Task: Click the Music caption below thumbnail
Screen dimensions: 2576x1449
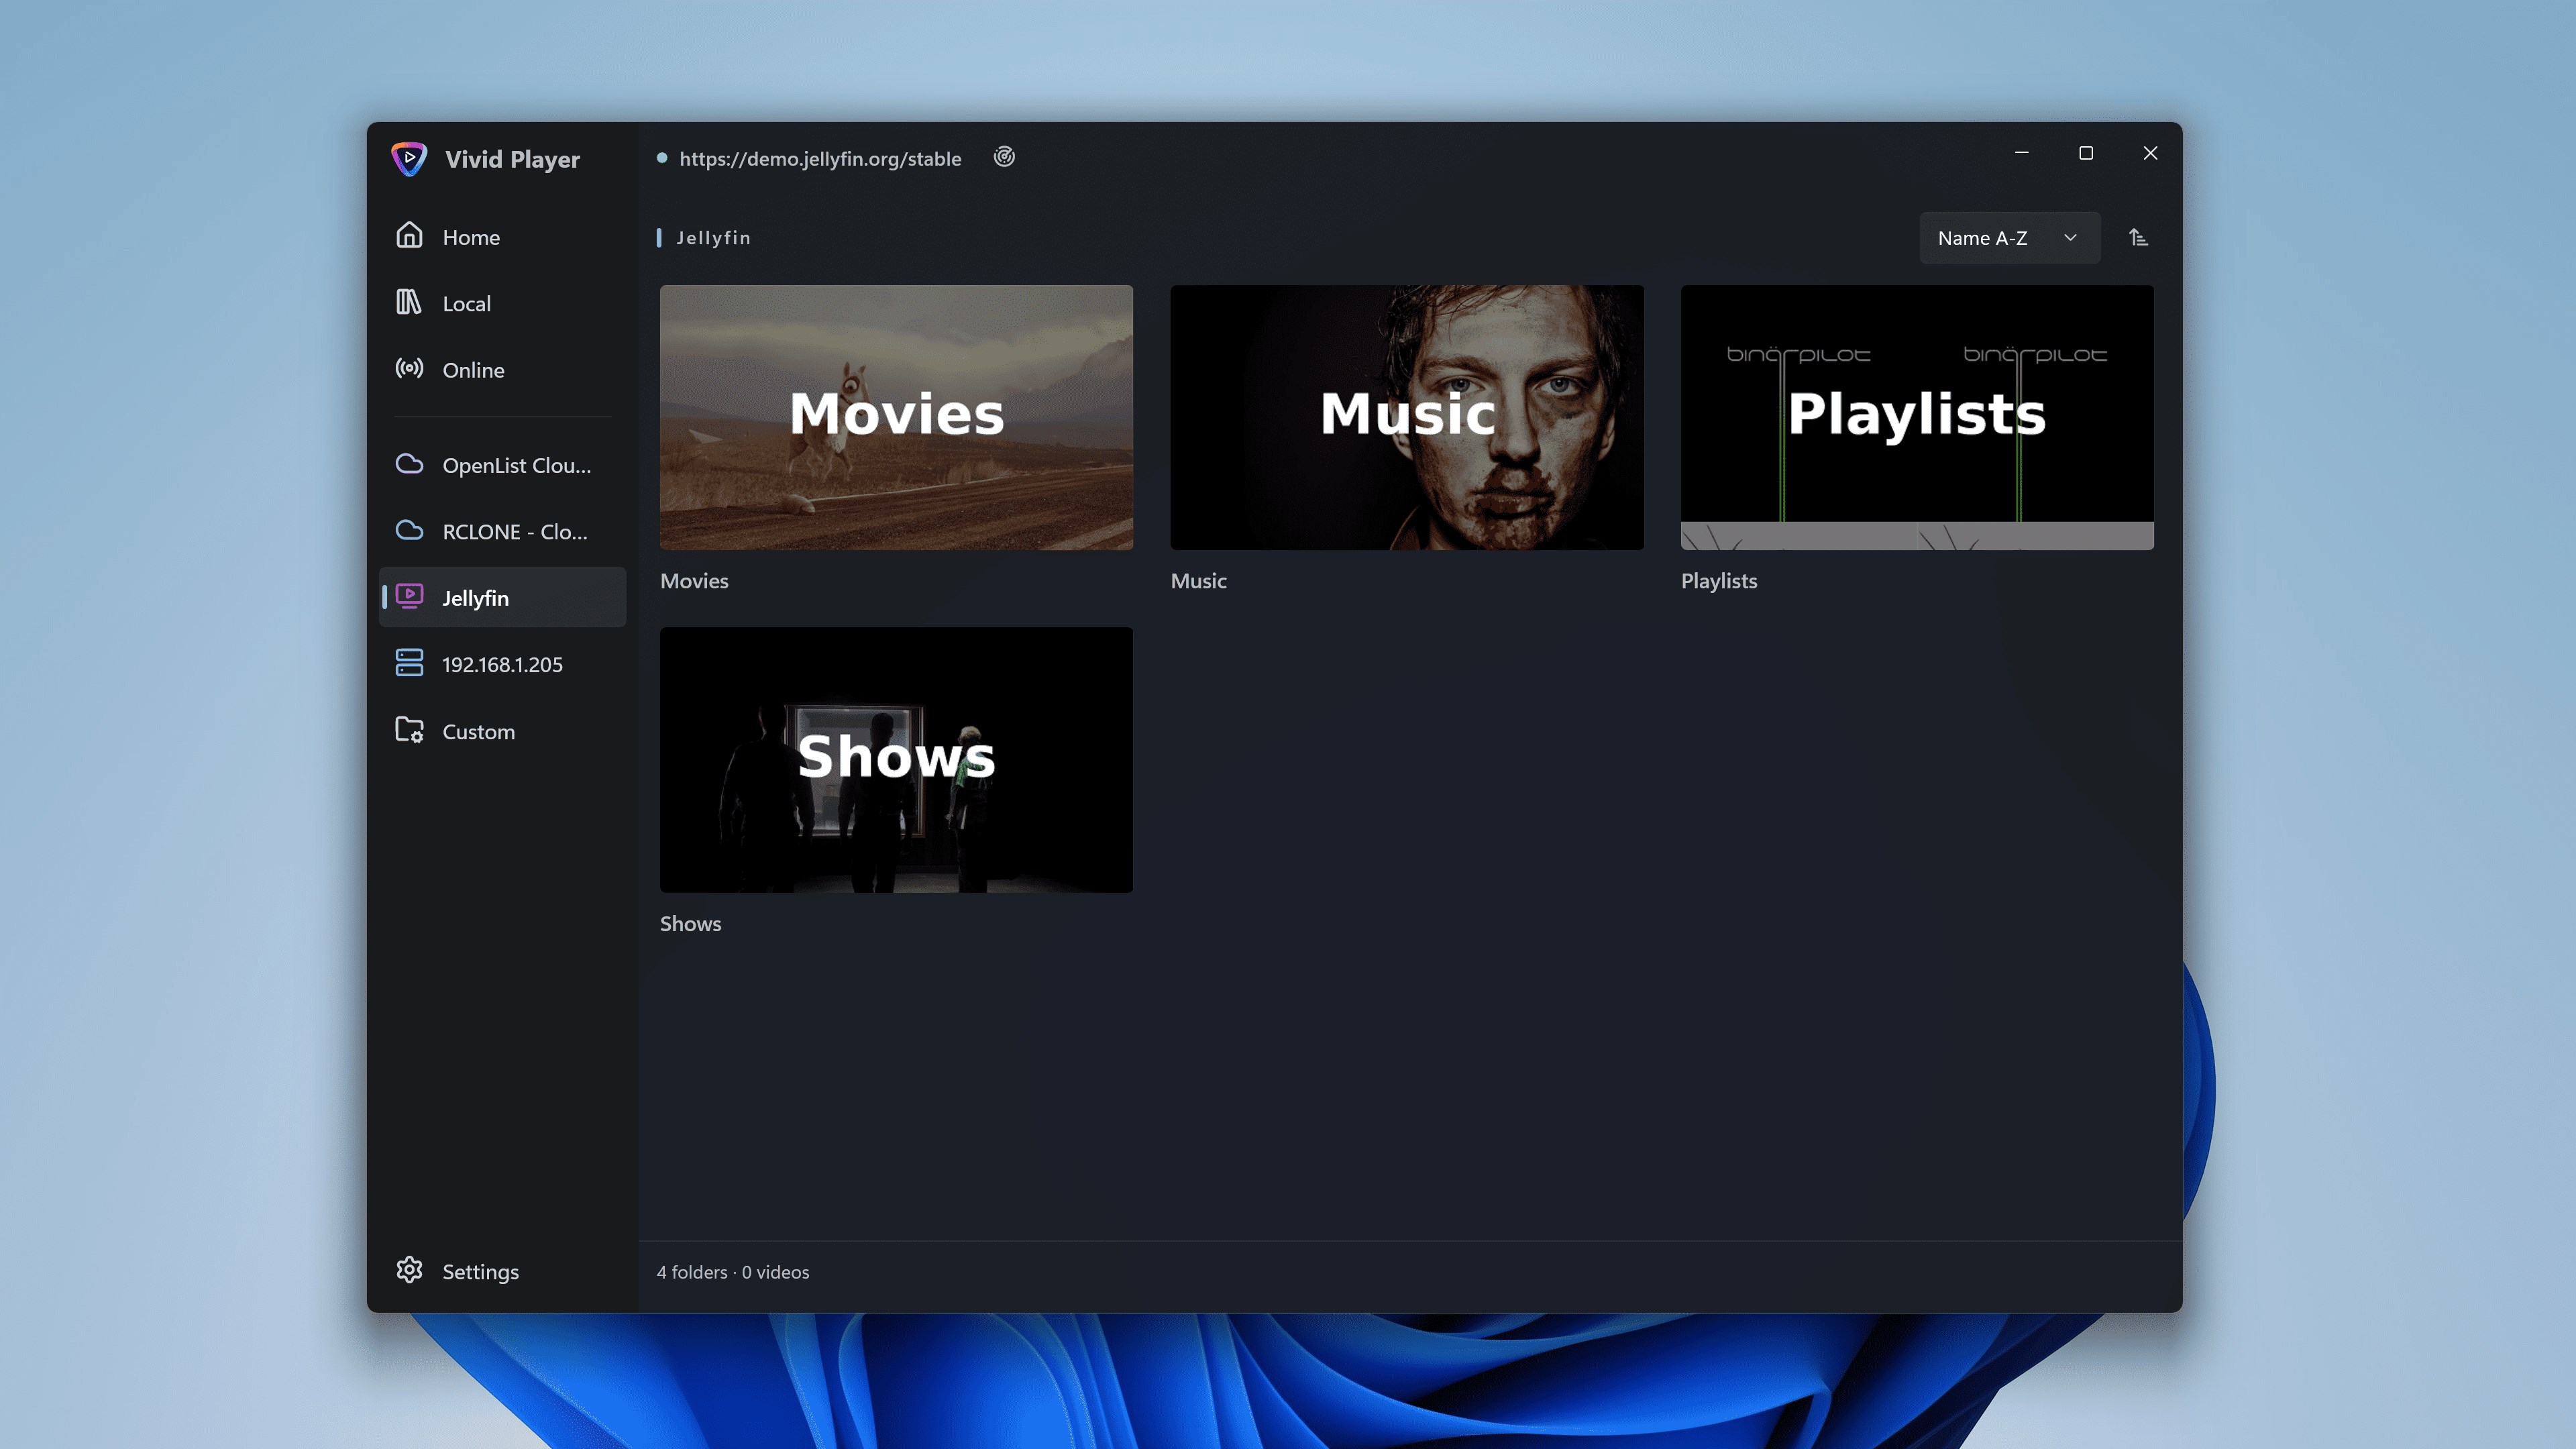Action: tap(1198, 581)
